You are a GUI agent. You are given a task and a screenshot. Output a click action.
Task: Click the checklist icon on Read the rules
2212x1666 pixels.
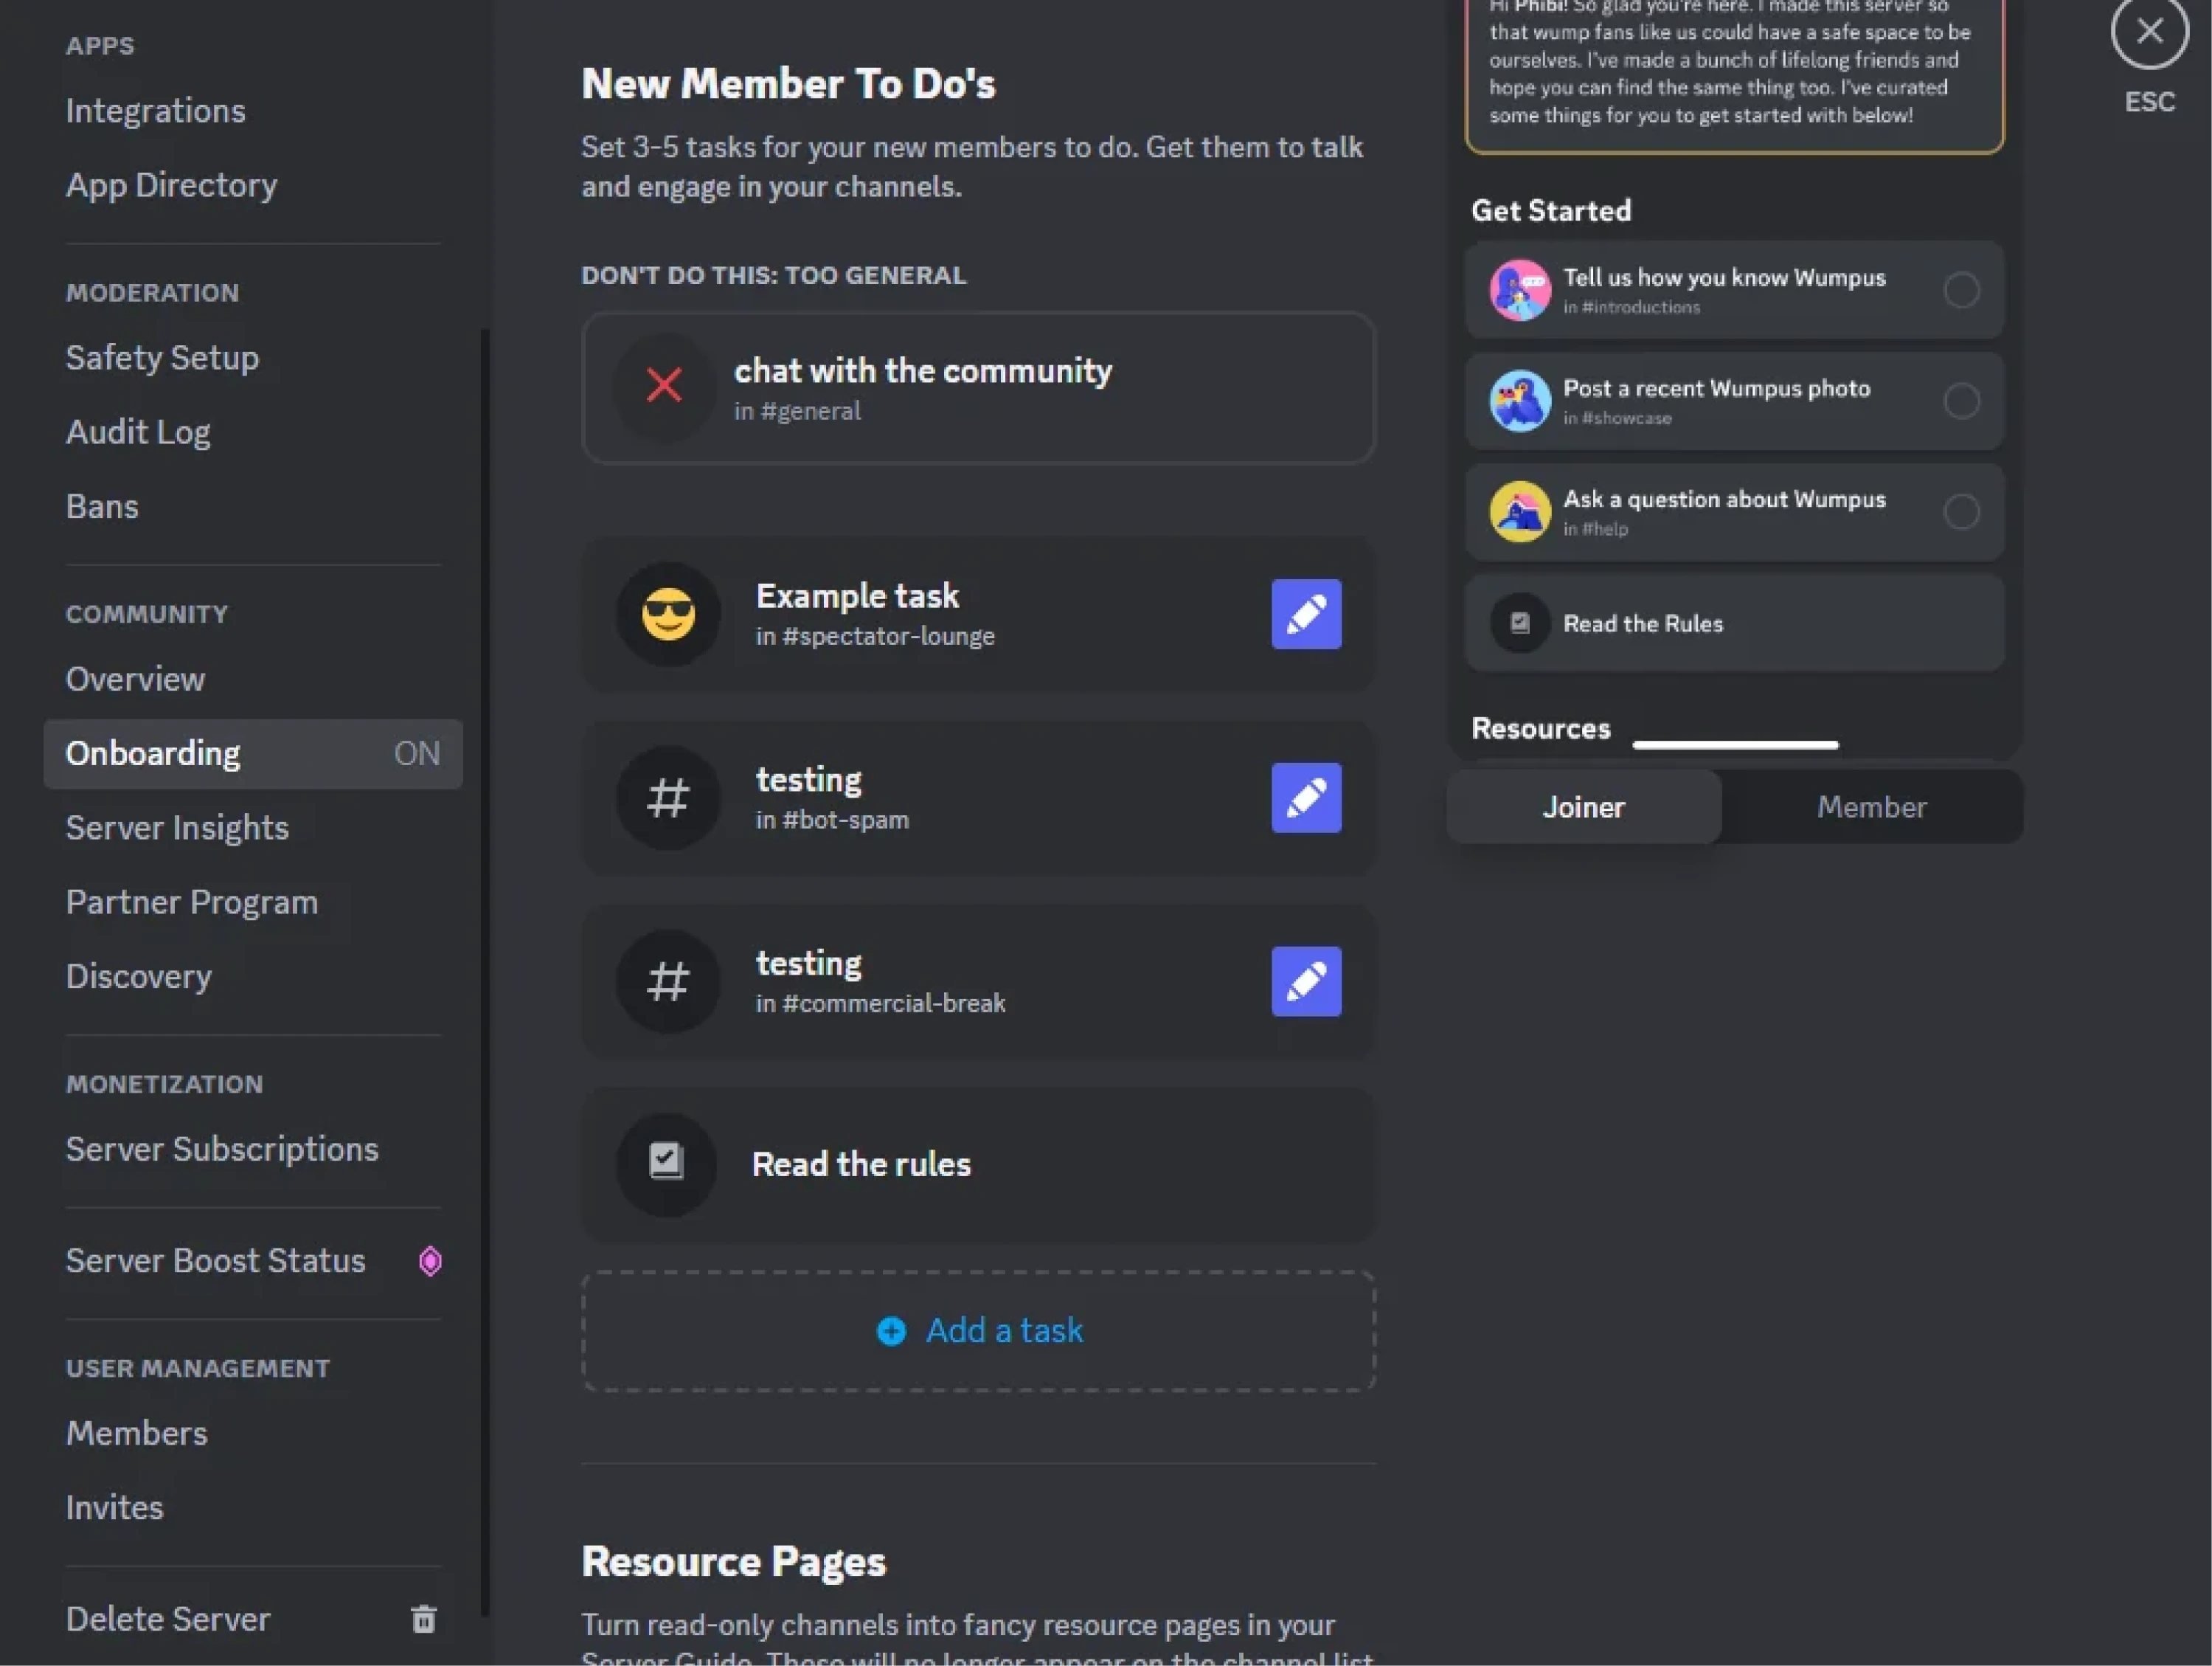pos(666,1163)
